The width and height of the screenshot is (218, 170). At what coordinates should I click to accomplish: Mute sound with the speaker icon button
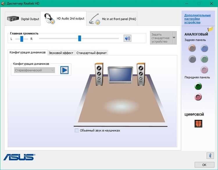click(127, 38)
